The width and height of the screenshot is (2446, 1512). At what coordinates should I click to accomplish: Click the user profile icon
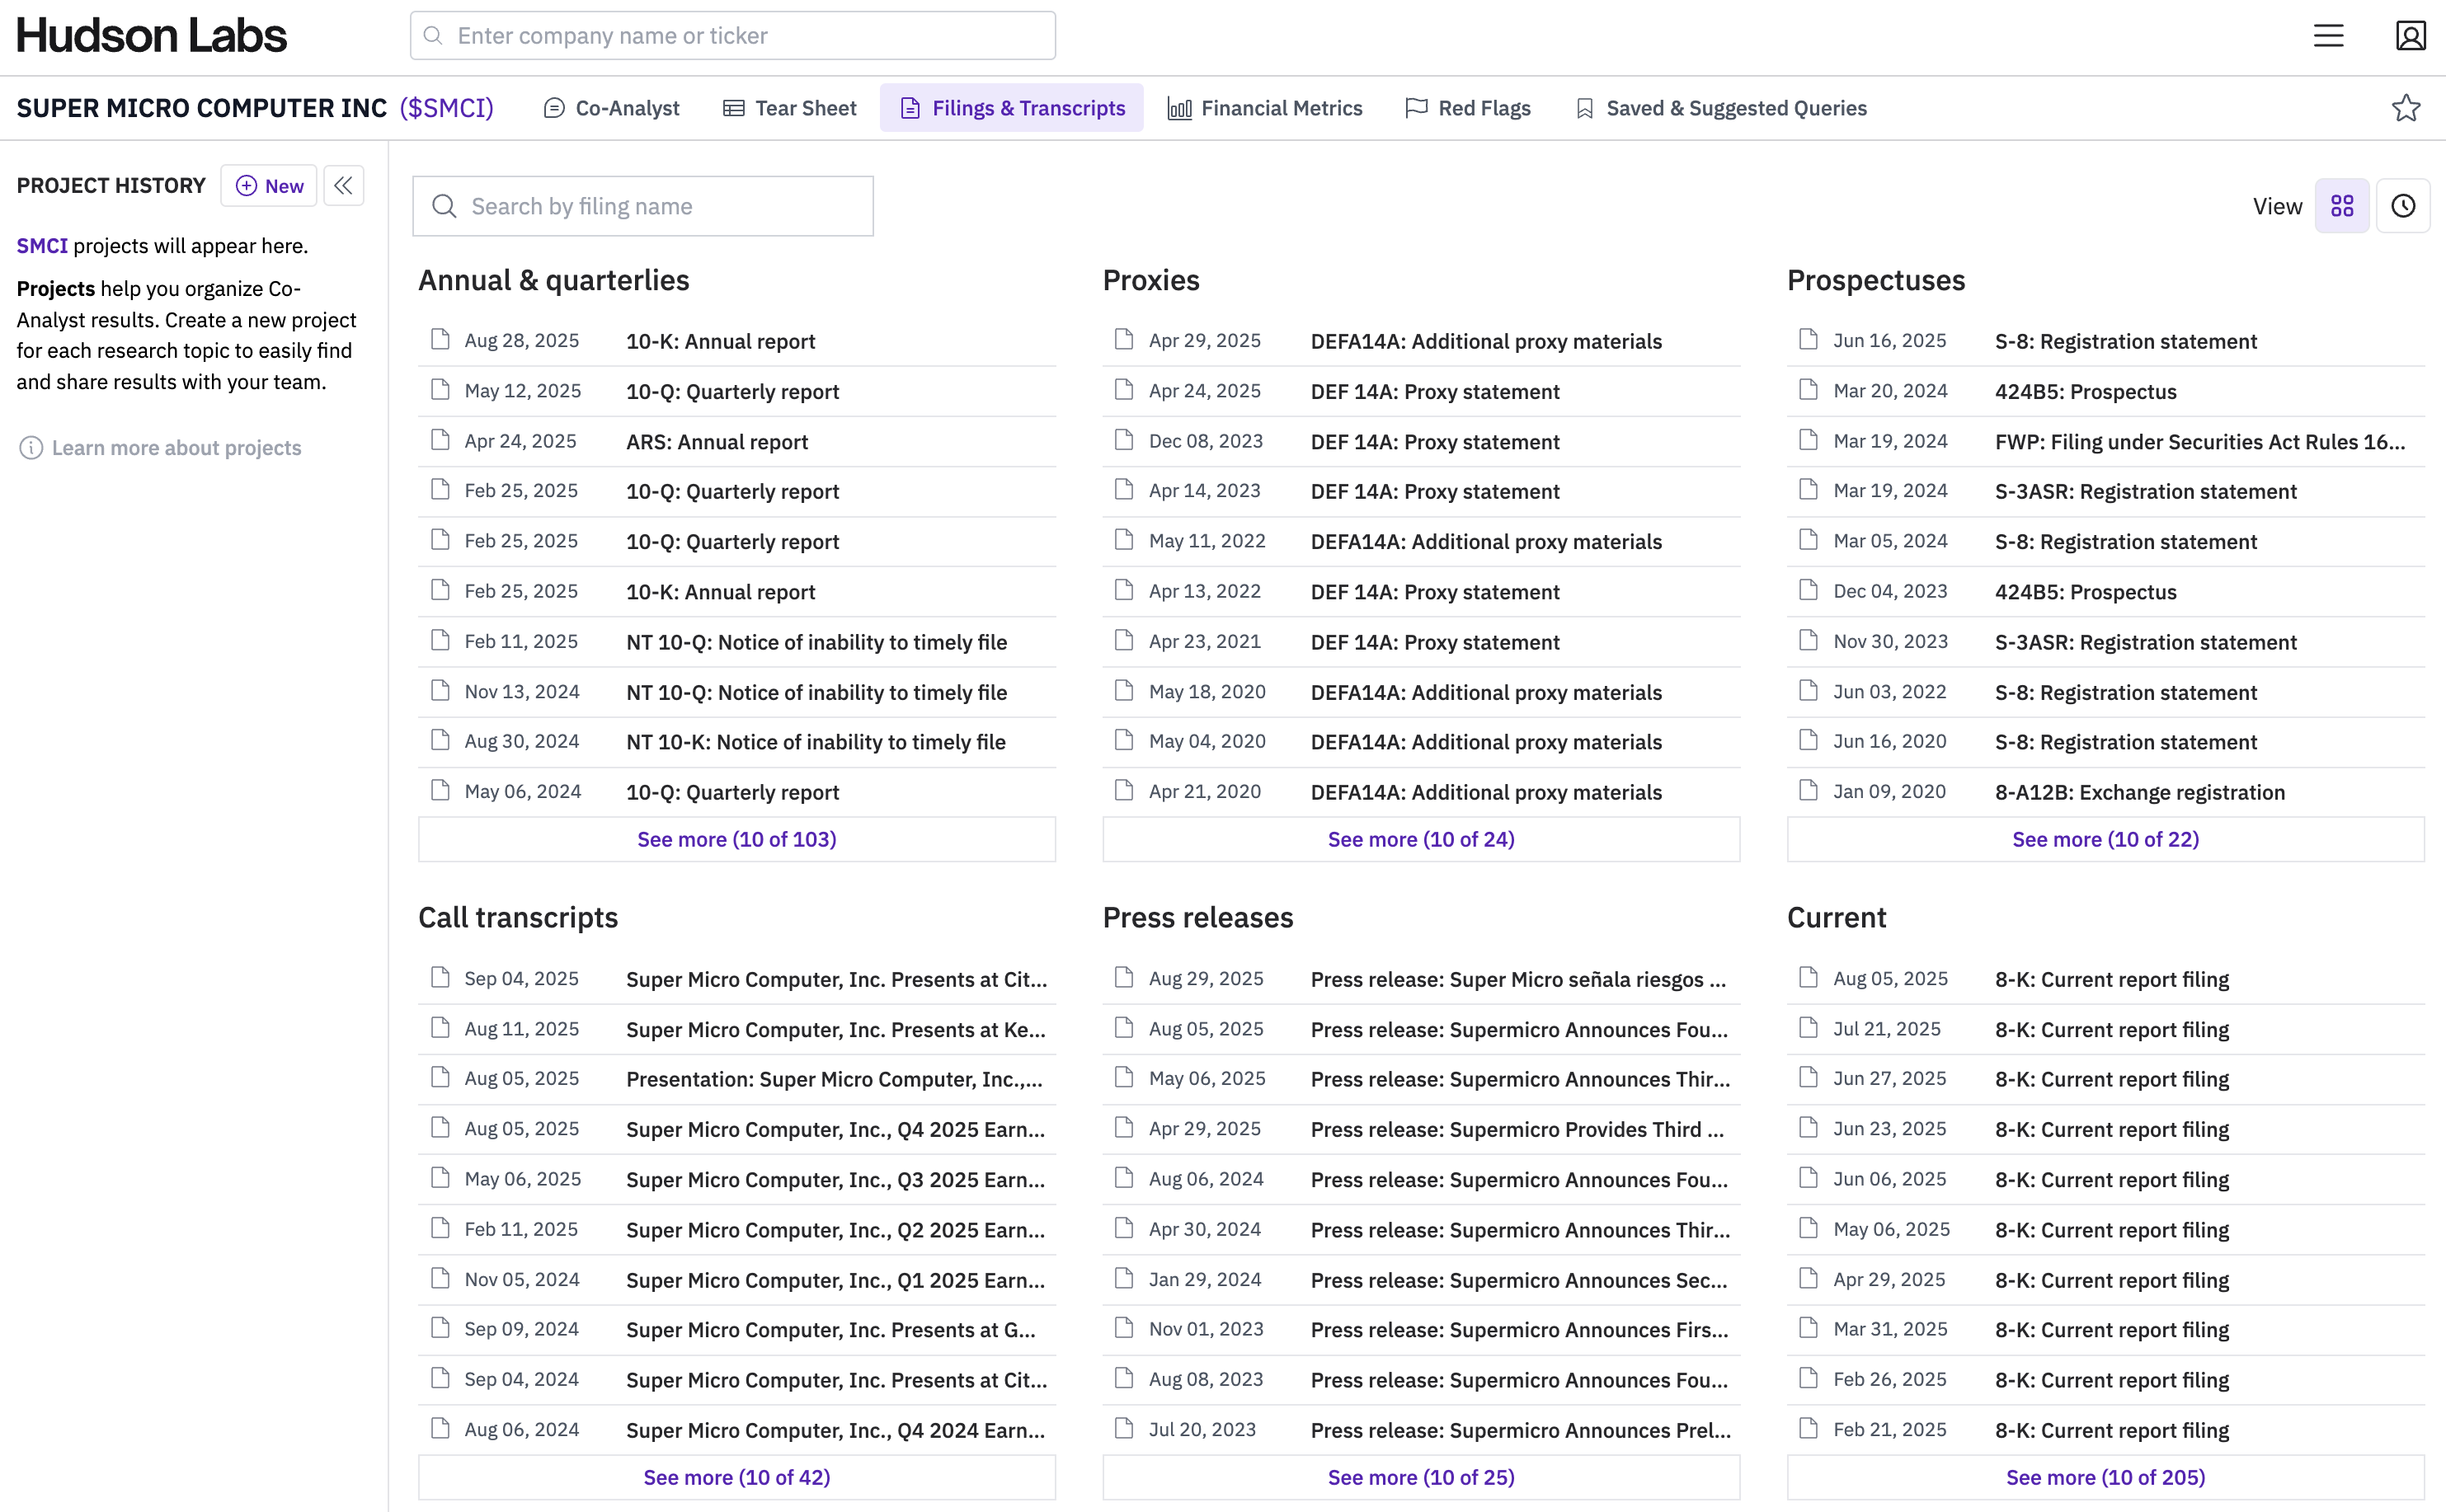[x=2410, y=36]
